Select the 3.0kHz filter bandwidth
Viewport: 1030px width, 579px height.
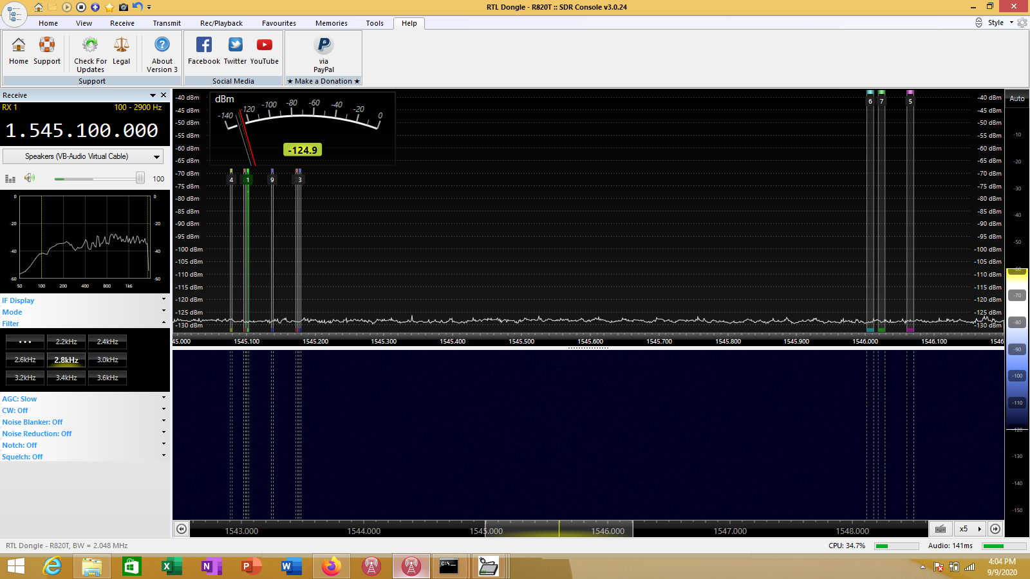click(x=108, y=360)
